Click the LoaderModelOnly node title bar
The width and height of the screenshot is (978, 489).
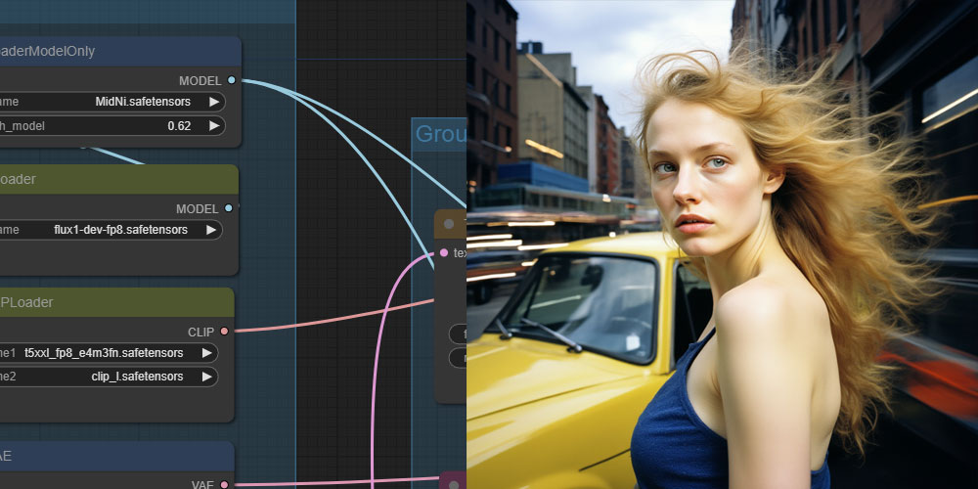[x=120, y=52]
